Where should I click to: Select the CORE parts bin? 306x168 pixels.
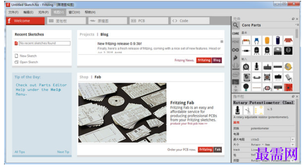tap(235, 34)
